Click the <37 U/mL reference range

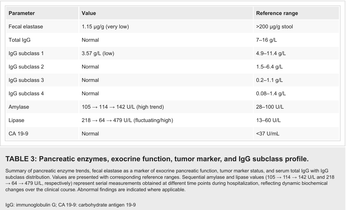pyautogui.click(x=268, y=134)
